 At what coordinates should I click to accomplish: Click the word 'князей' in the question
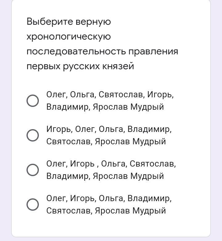[x=118, y=66]
